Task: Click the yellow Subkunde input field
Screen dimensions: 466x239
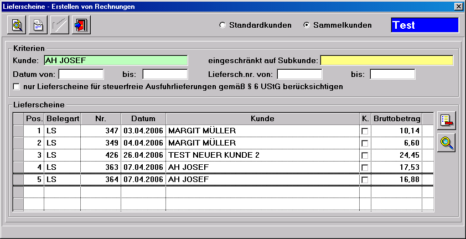Action: [387, 60]
